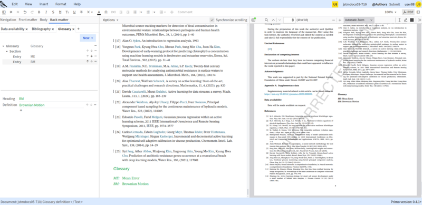Close the Bibliography sub-tab
422x205 pixels.
point(53,29)
